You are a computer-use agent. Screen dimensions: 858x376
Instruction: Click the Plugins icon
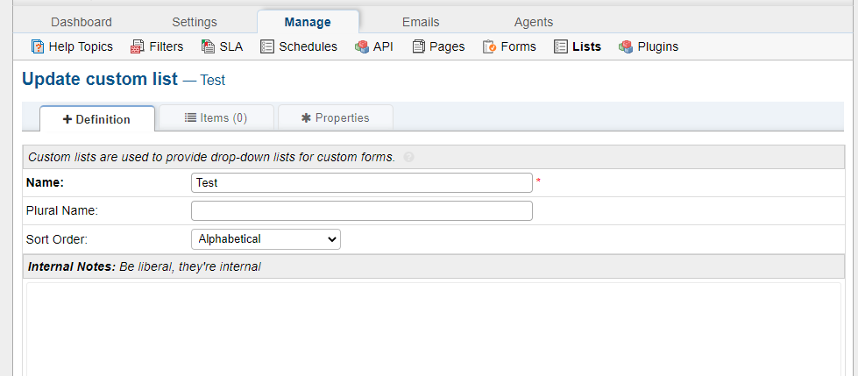626,46
